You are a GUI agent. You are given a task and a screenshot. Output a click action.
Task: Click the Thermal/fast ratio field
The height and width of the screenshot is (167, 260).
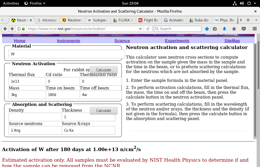coord(101,81)
